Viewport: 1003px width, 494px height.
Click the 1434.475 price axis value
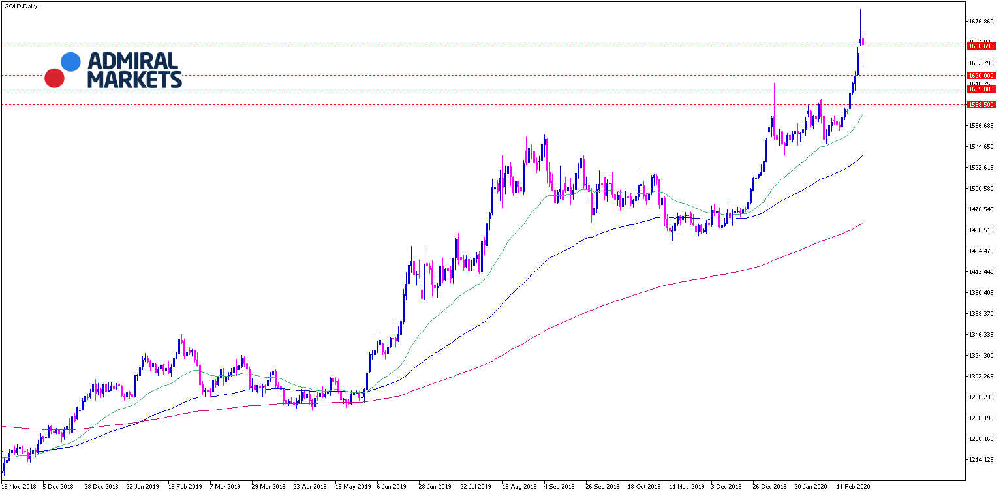click(x=981, y=251)
